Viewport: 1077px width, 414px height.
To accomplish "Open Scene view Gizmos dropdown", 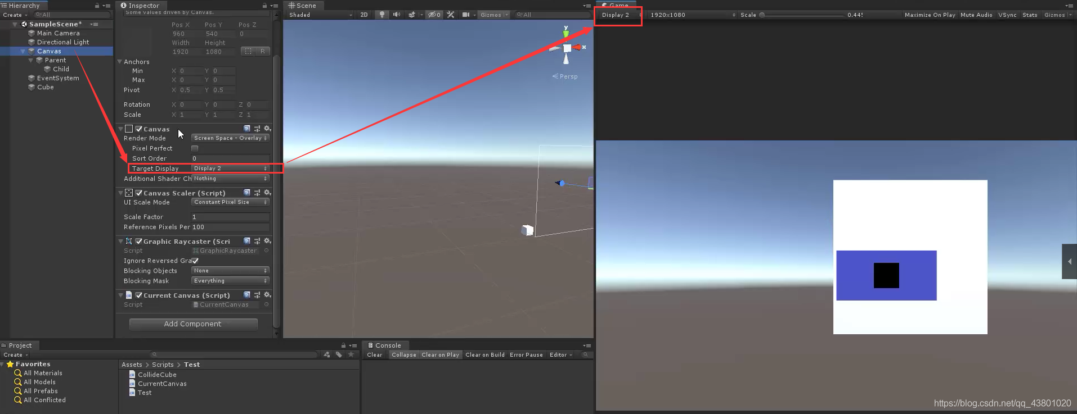I will click(494, 15).
